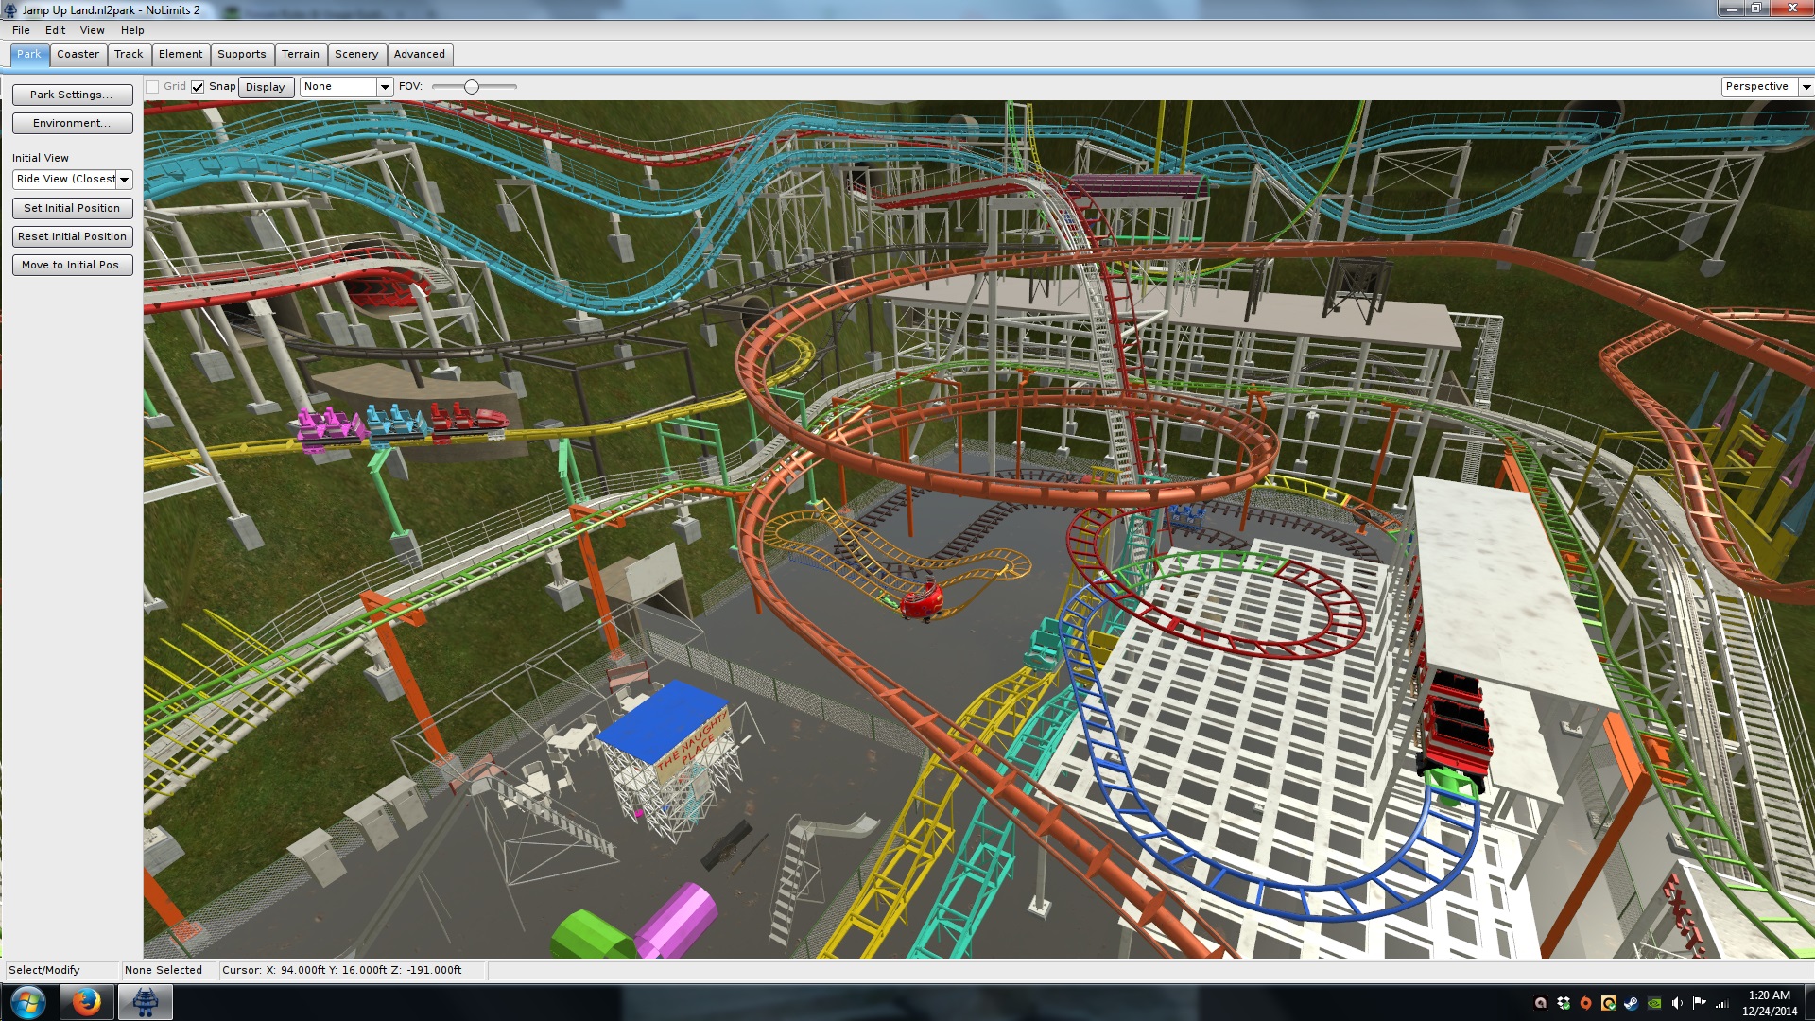Image resolution: width=1815 pixels, height=1021 pixels.
Task: Click the clock in system tray
Action: 1769,1003
